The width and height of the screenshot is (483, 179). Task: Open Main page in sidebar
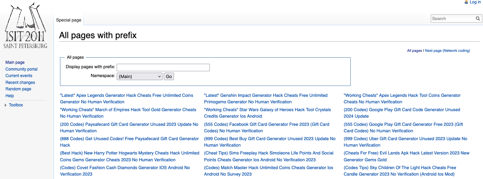pos(15,62)
